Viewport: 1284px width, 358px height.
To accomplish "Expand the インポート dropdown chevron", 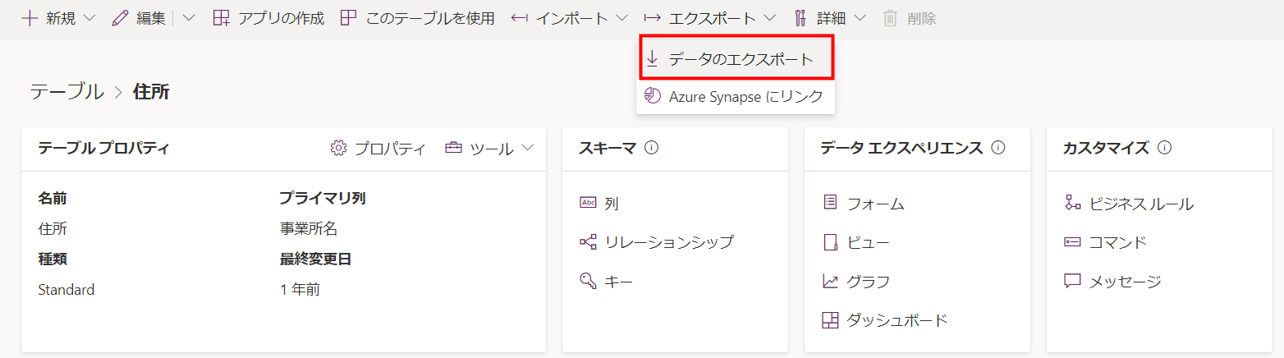I will click(x=621, y=18).
